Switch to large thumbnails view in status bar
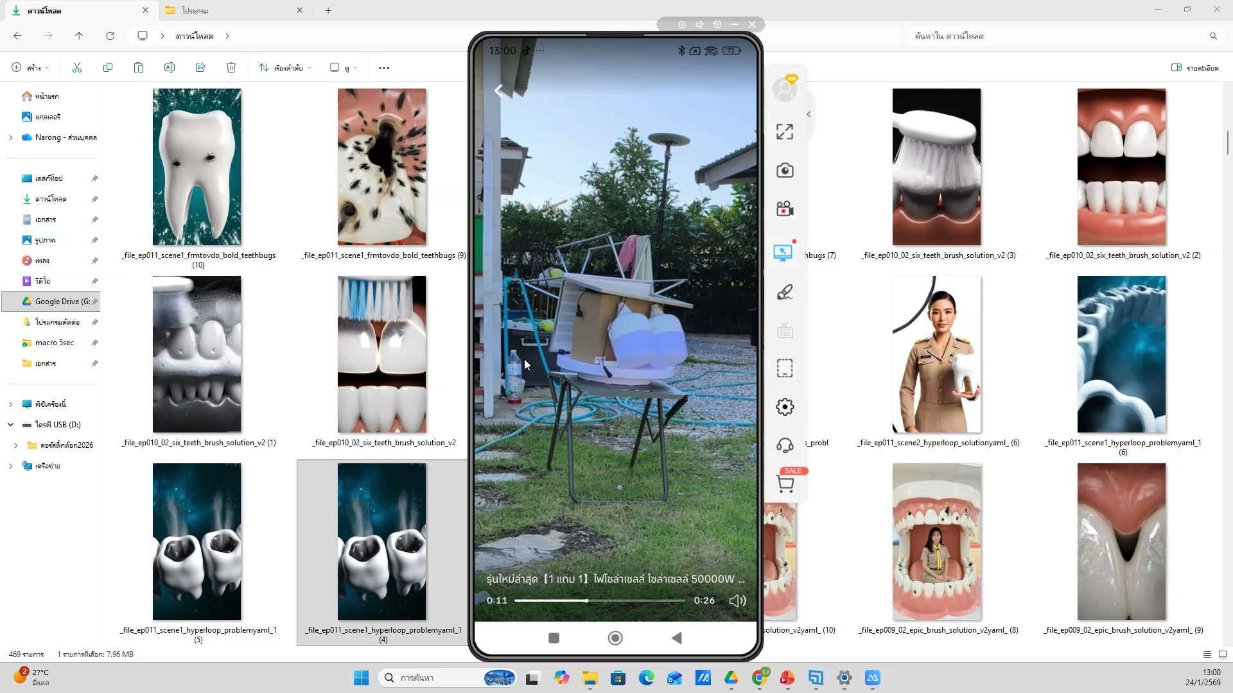The height and width of the screenshot is (693, 1233). [1222, 654]
